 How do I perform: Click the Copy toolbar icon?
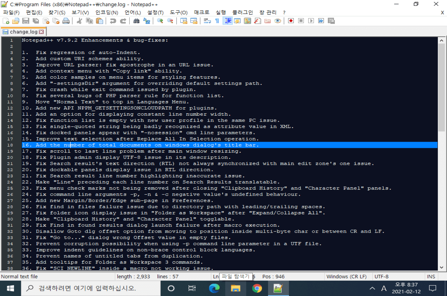pos(89,21)
